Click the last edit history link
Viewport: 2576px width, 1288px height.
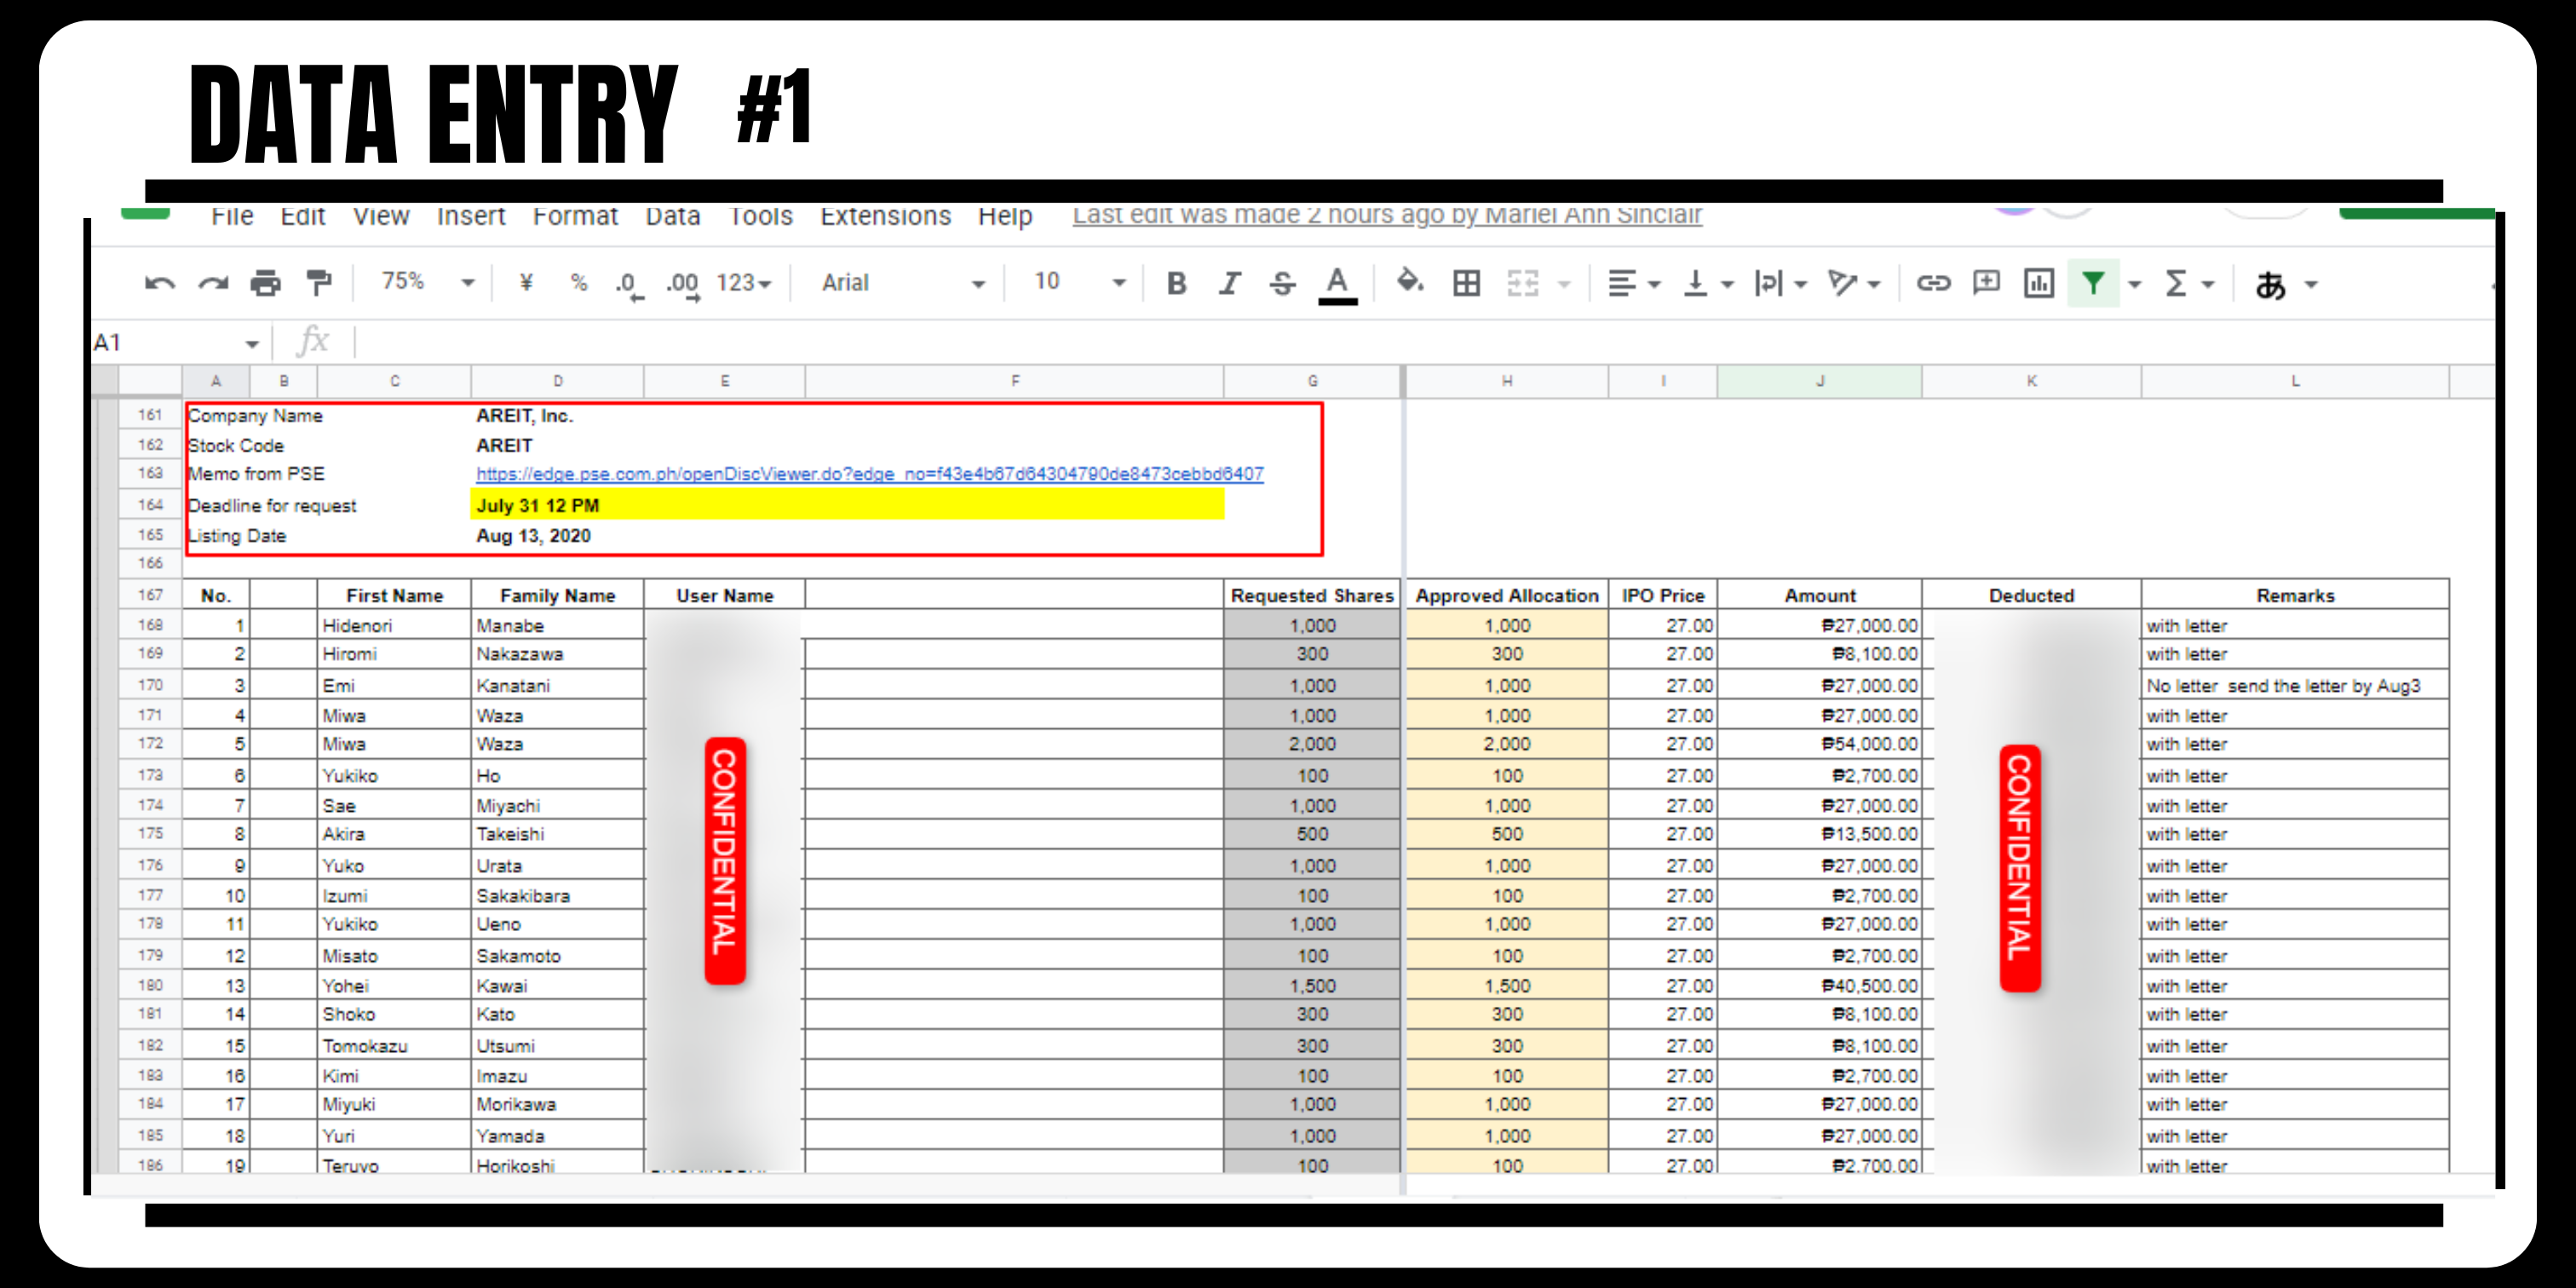click(1386, 216)
